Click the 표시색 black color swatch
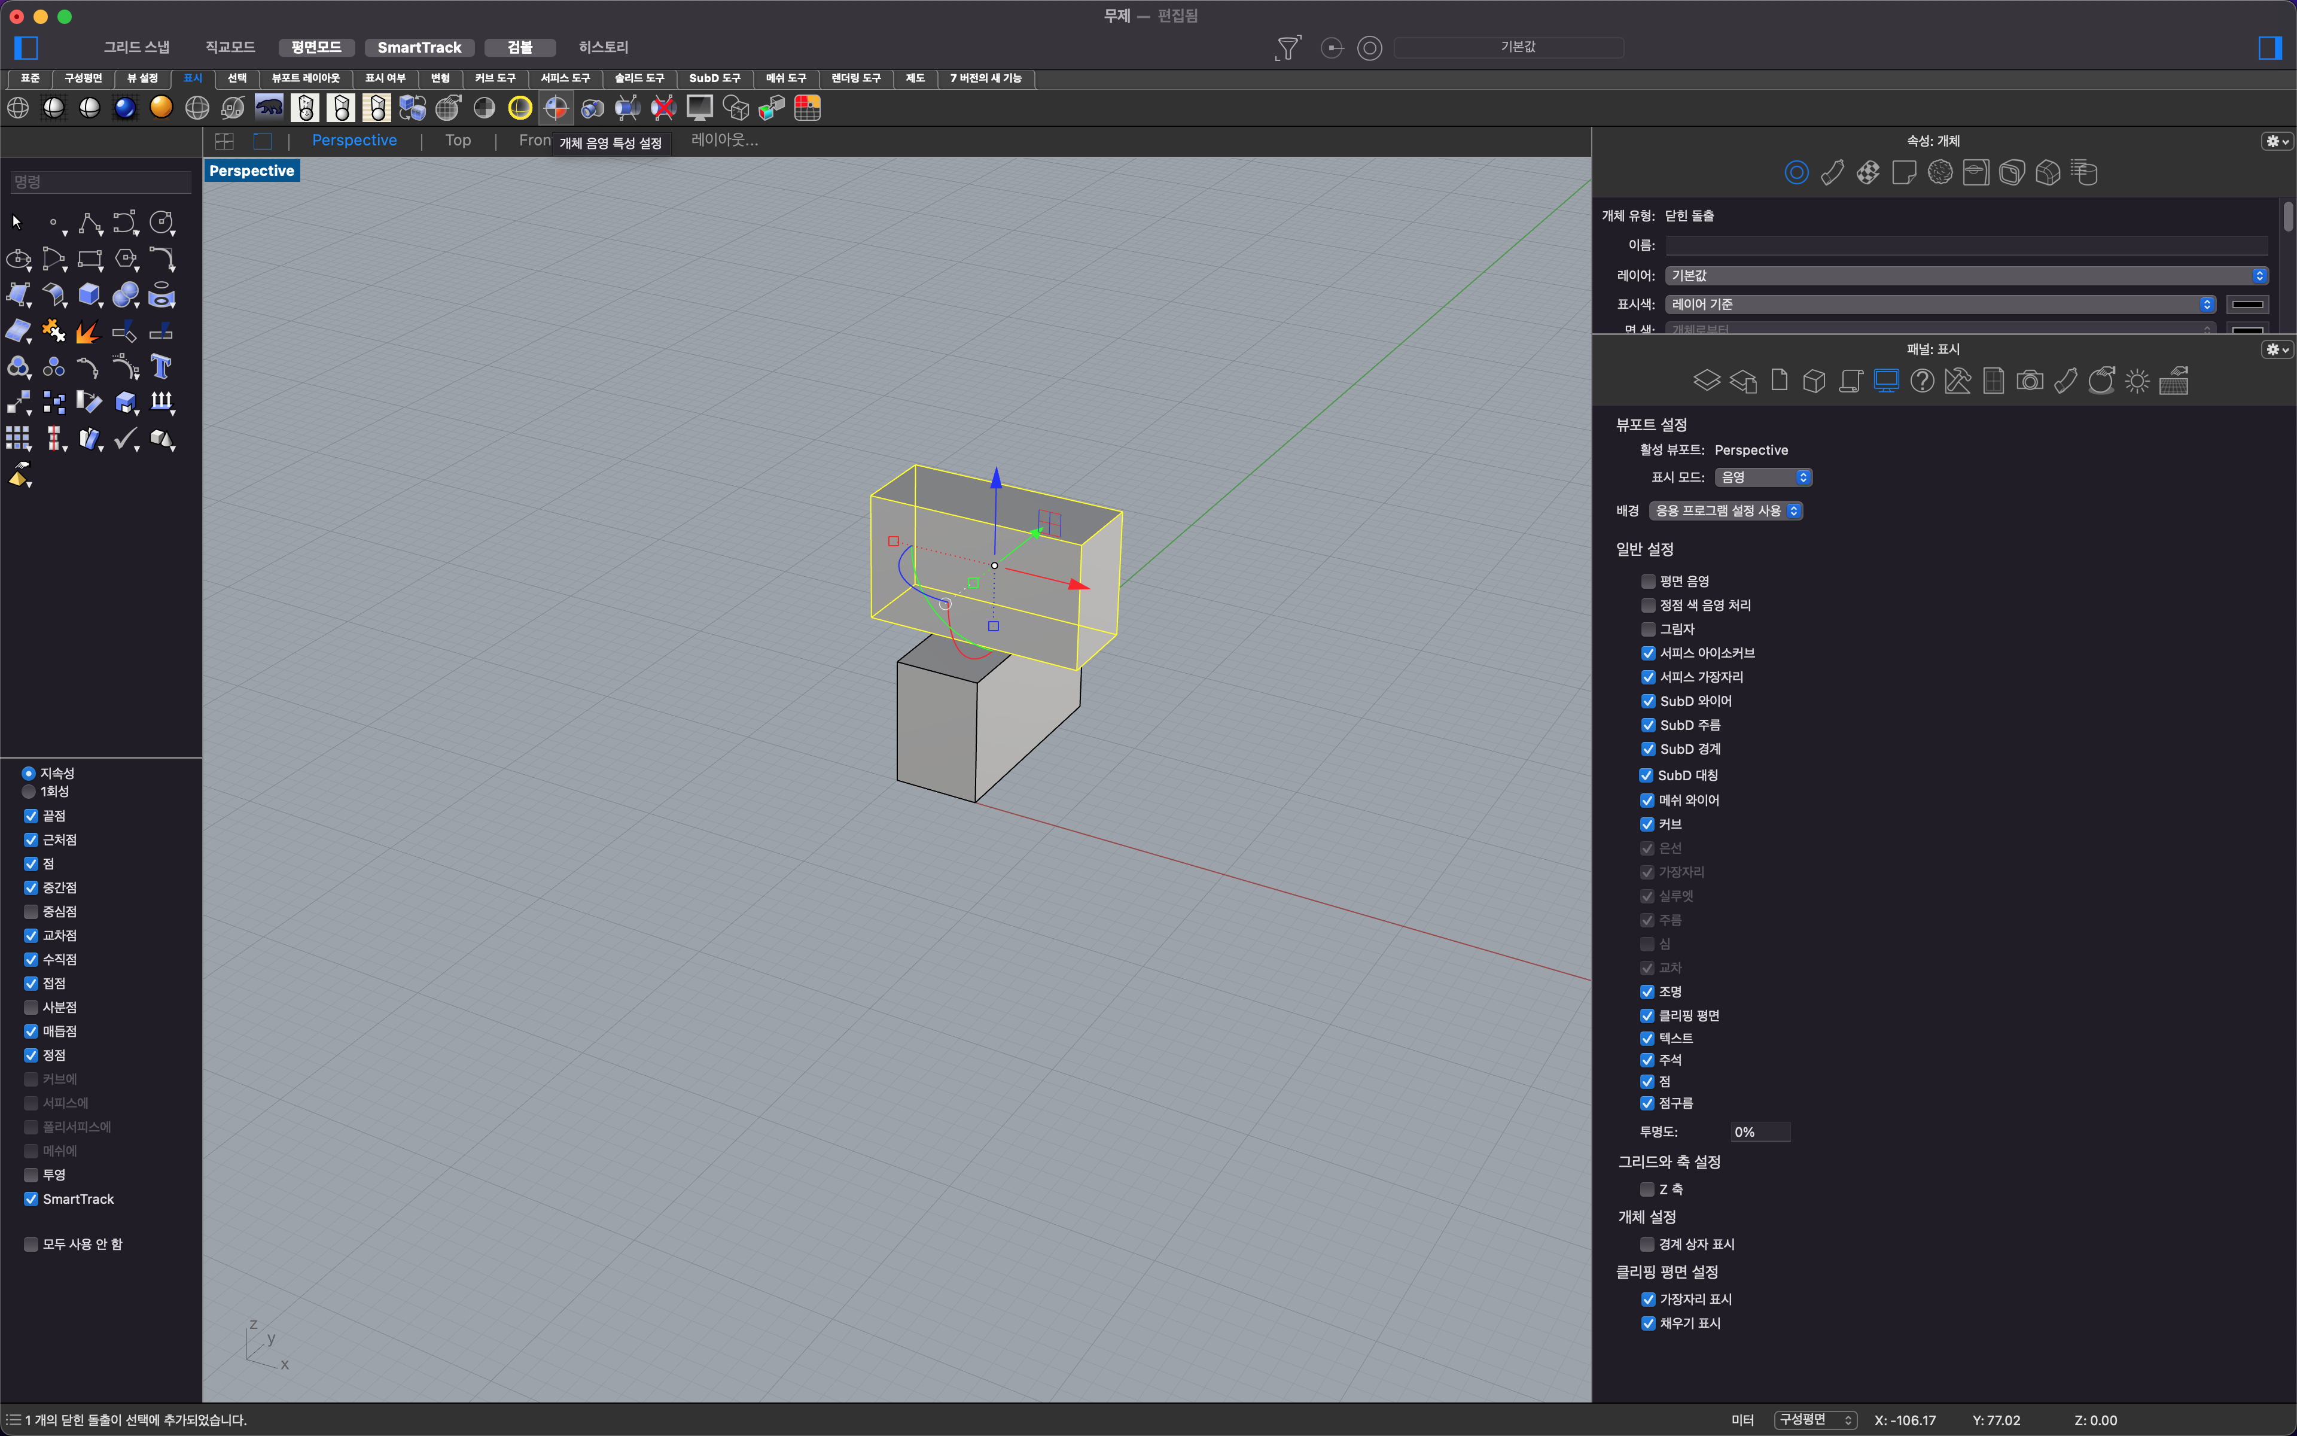Image resolution: width=2297 pixels, height=1436 pixels. coord(2247,304)
